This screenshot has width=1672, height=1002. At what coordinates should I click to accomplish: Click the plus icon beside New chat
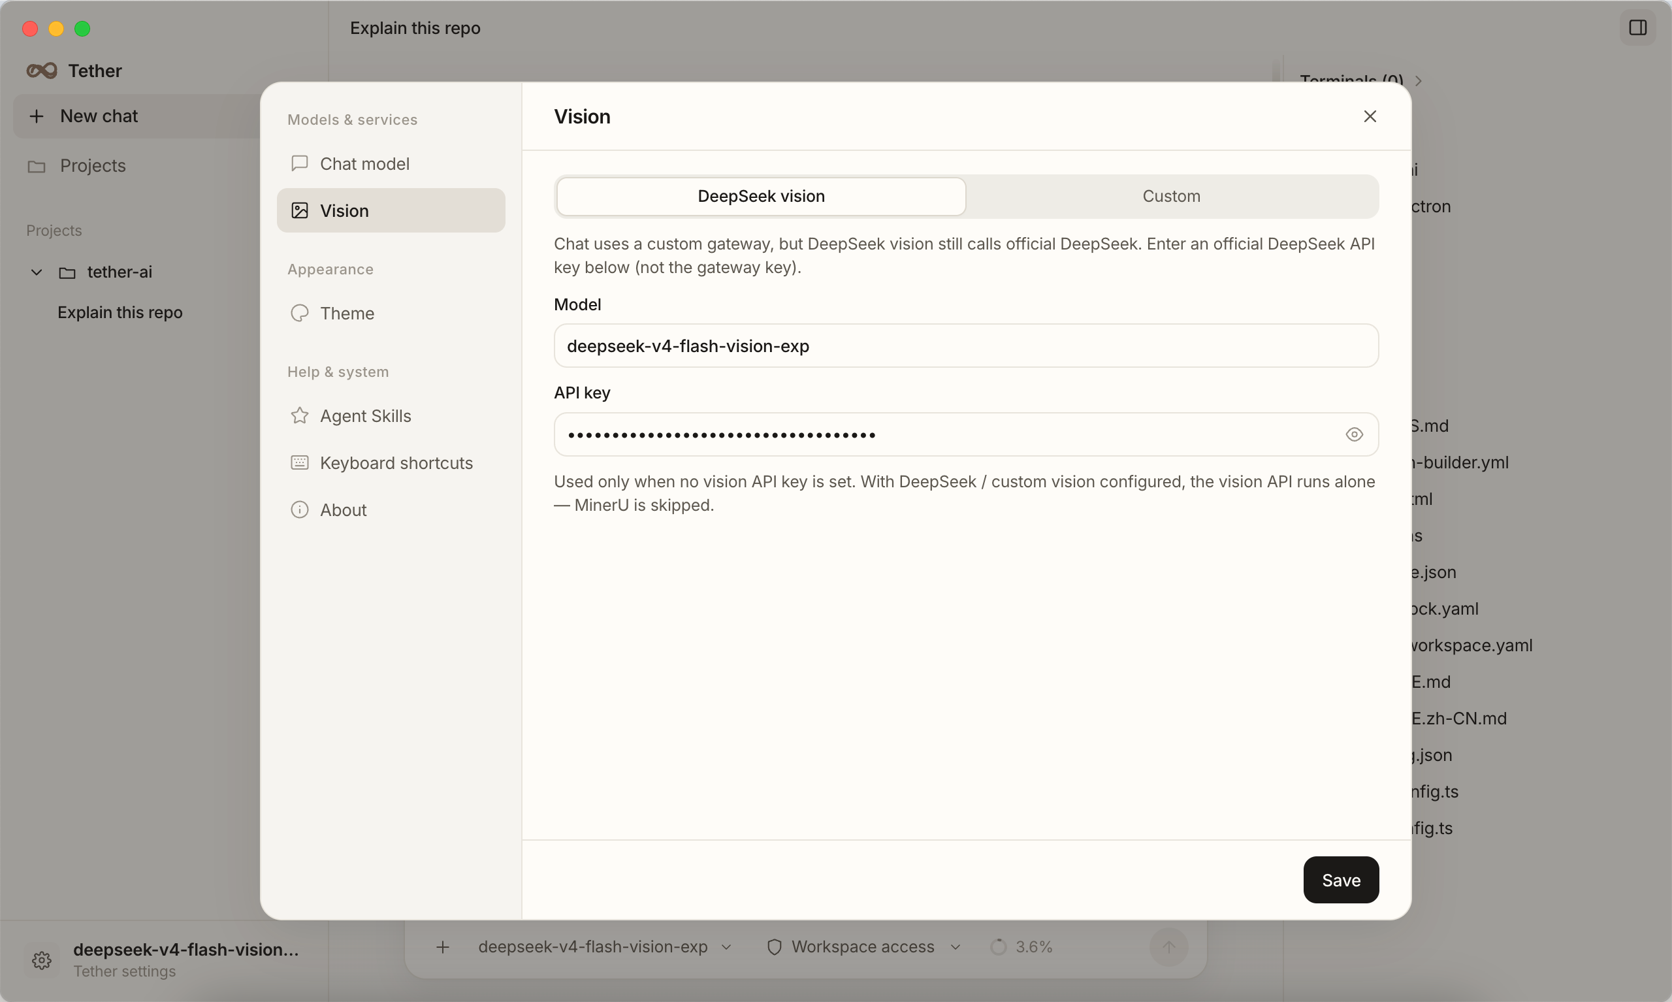point(37,116)
